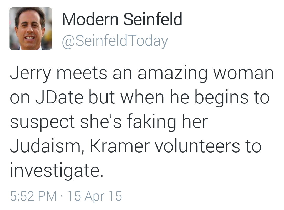Open the Modern Seinfeld profile picture
This screenshot has width=284, height=210.
31,29
